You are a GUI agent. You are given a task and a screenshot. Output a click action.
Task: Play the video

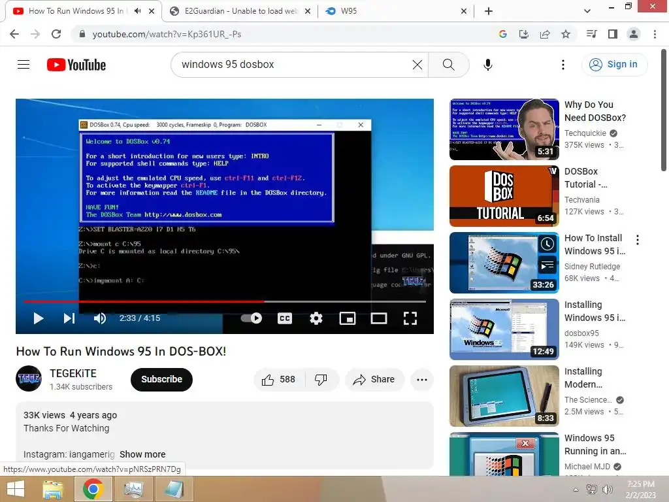coord(39,318)
